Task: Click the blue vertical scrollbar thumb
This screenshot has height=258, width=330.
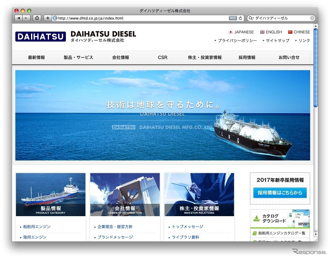Action: pos(316,68)
